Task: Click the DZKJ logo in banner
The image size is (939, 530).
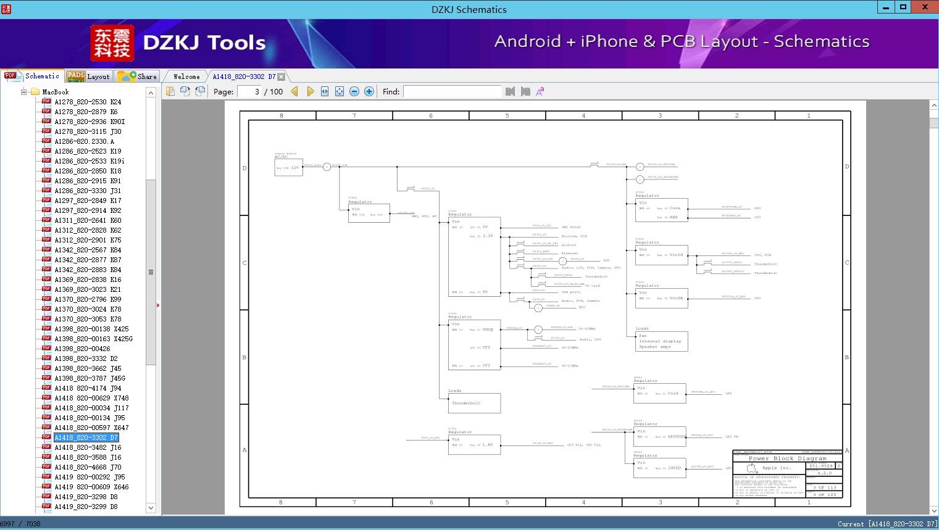Action: [x=112, y=43]
